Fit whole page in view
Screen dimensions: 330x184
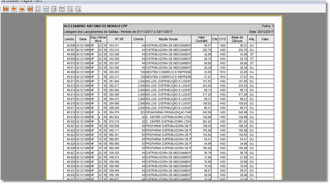(x=38, y=9)
